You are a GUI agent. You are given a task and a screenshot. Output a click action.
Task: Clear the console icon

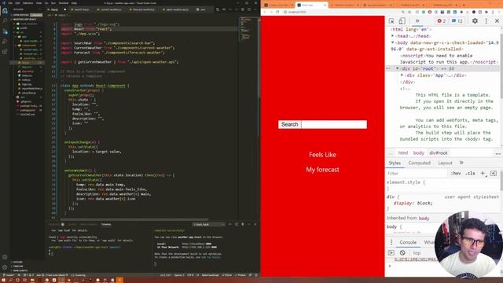pyautogui.click(x=402, y=253)
